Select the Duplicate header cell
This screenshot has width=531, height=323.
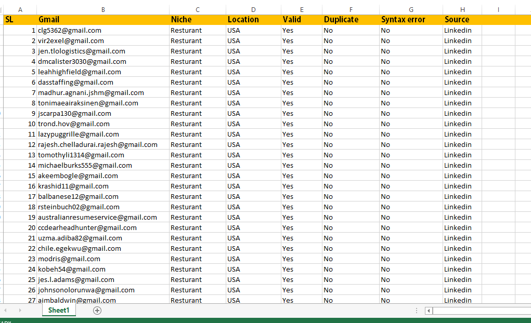tap(350, 20)
